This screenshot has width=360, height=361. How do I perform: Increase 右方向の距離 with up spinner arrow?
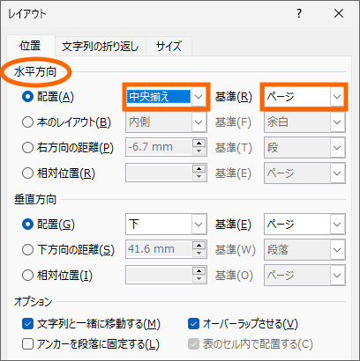coord(199,144)
